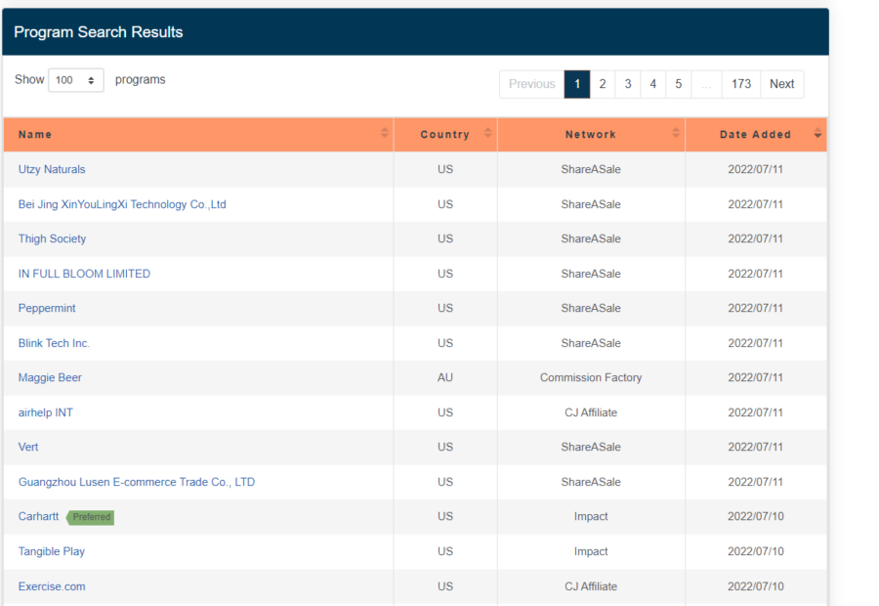The image size is (879, 606).
Task: Open the Maggie Beer program link
Action: coord(50,377)
